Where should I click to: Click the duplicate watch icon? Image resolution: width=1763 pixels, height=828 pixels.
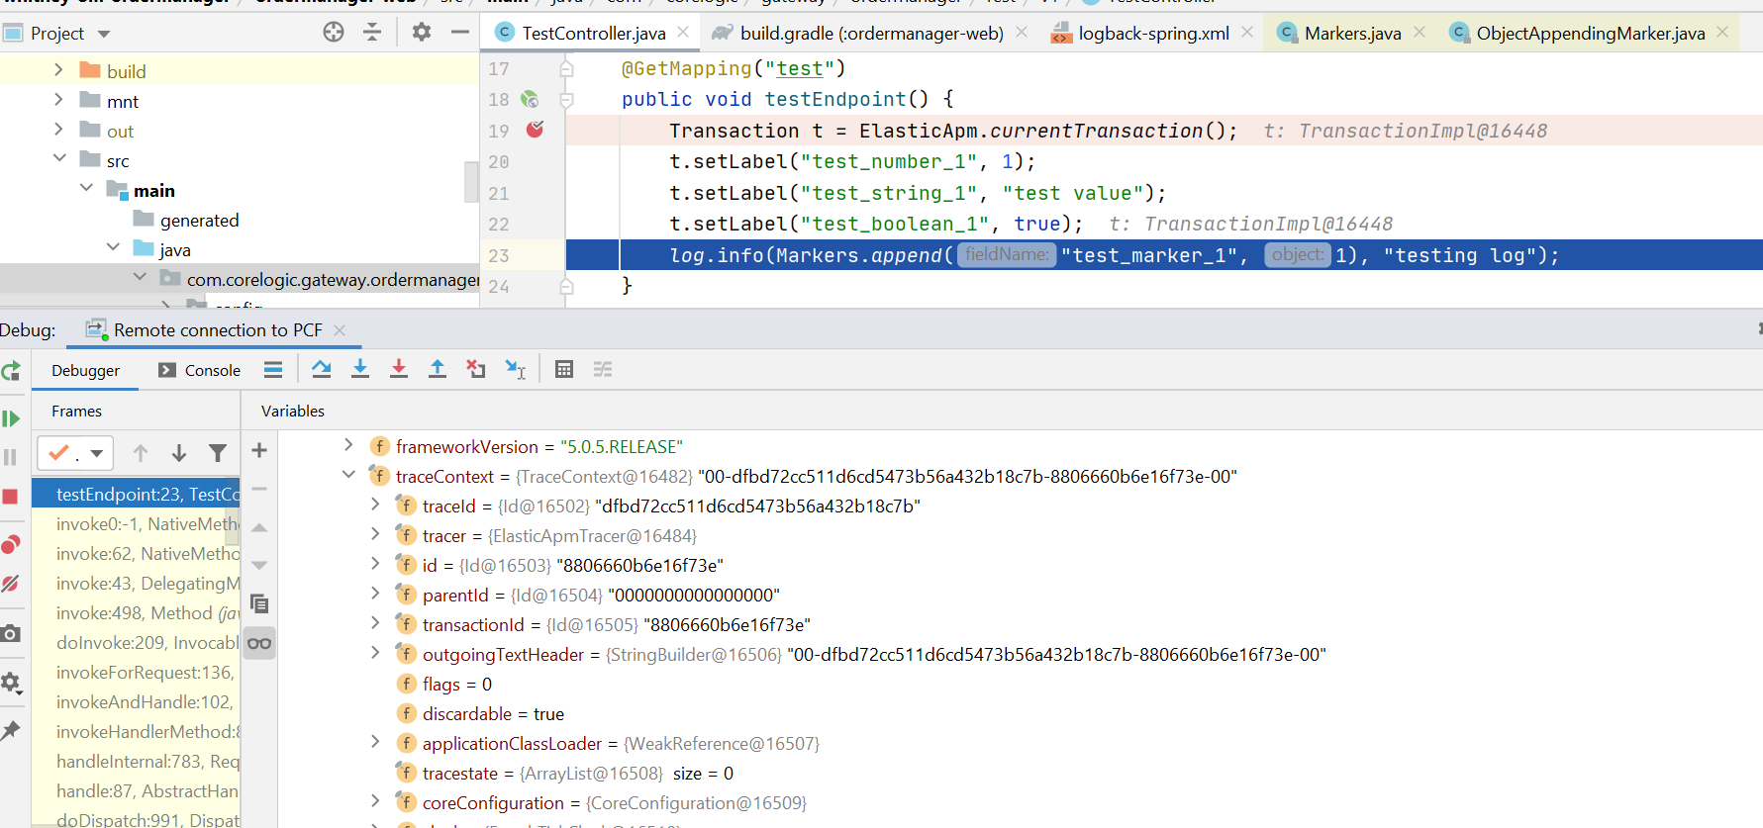259,603
